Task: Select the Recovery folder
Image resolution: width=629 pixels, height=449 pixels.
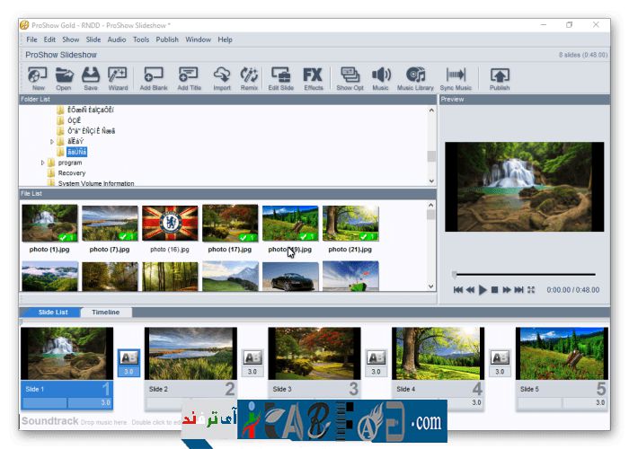Action: tap(72, 173)
